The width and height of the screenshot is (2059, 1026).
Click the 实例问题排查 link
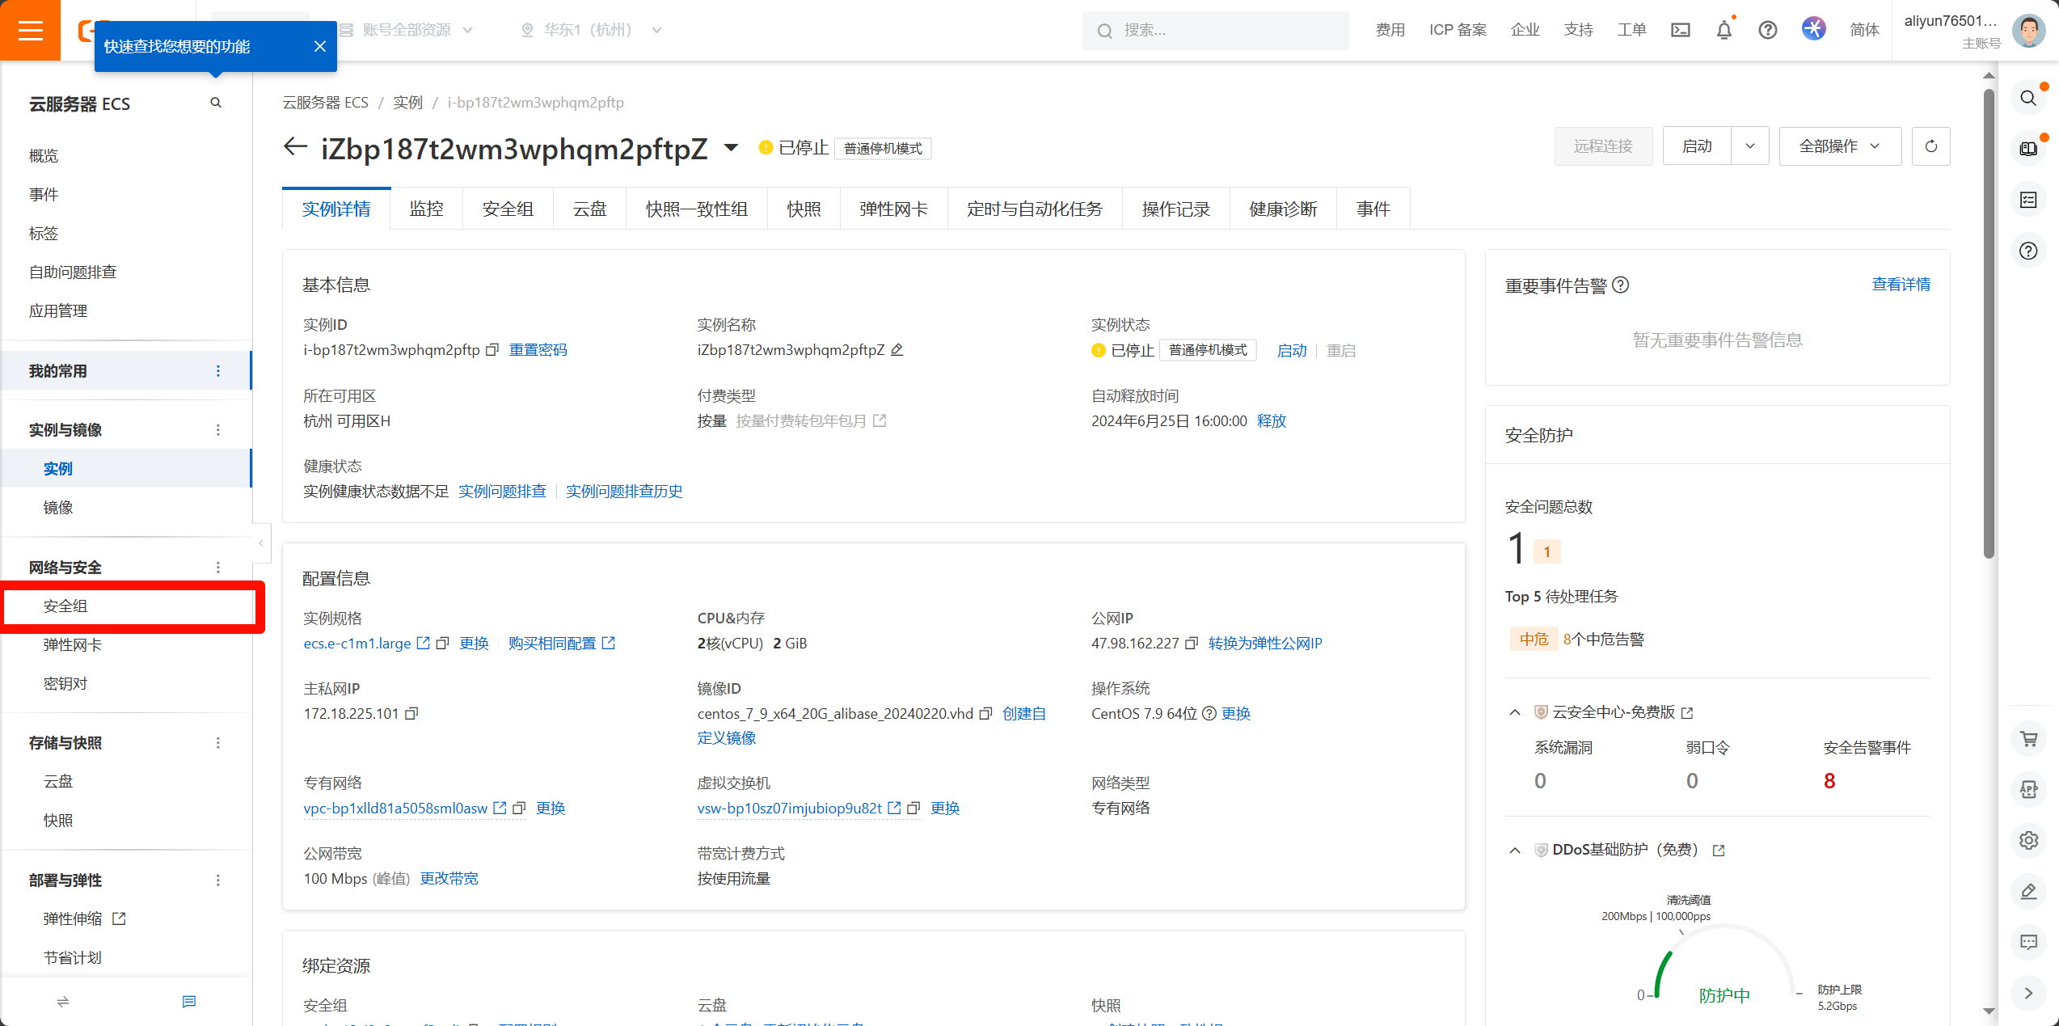coord(502,492)
